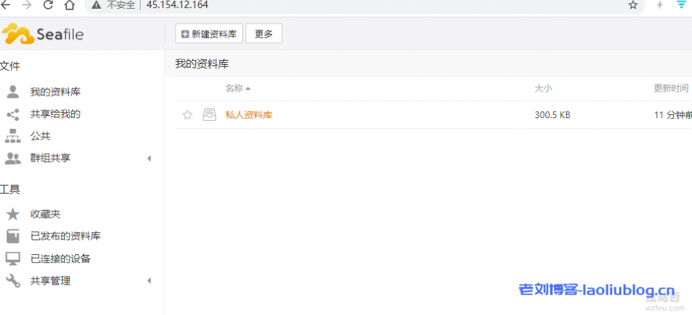The width and height of the screenshot is (692, 315).
Task: Open 我的资料库 in the sidebar
Action: [x=55, y=92]
